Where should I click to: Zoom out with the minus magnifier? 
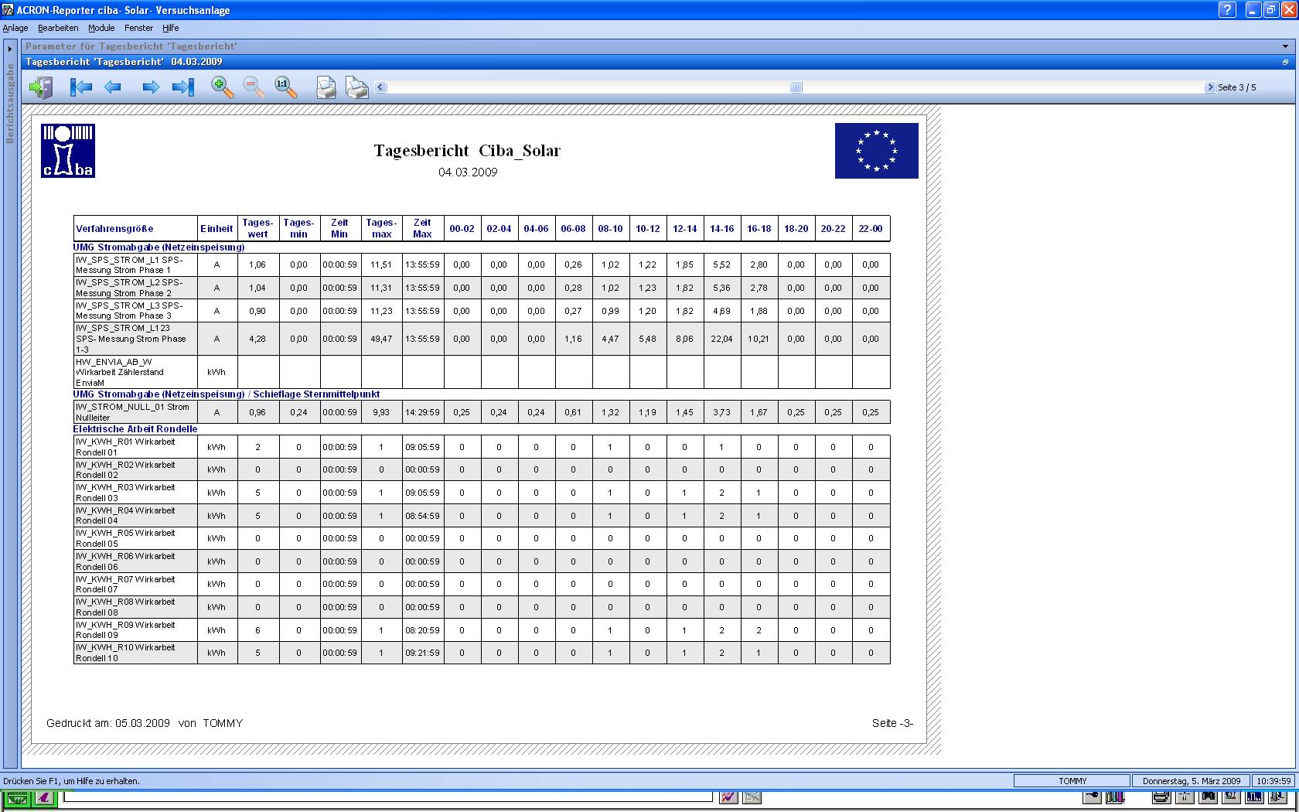254,87
